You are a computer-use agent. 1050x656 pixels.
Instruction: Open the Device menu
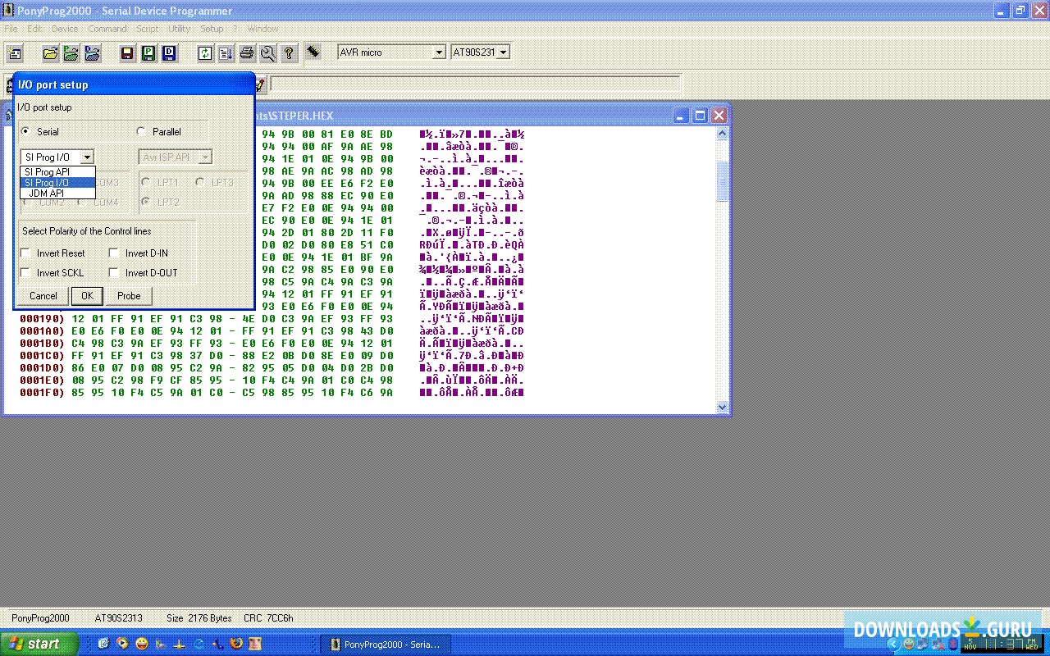coord(65,29)
